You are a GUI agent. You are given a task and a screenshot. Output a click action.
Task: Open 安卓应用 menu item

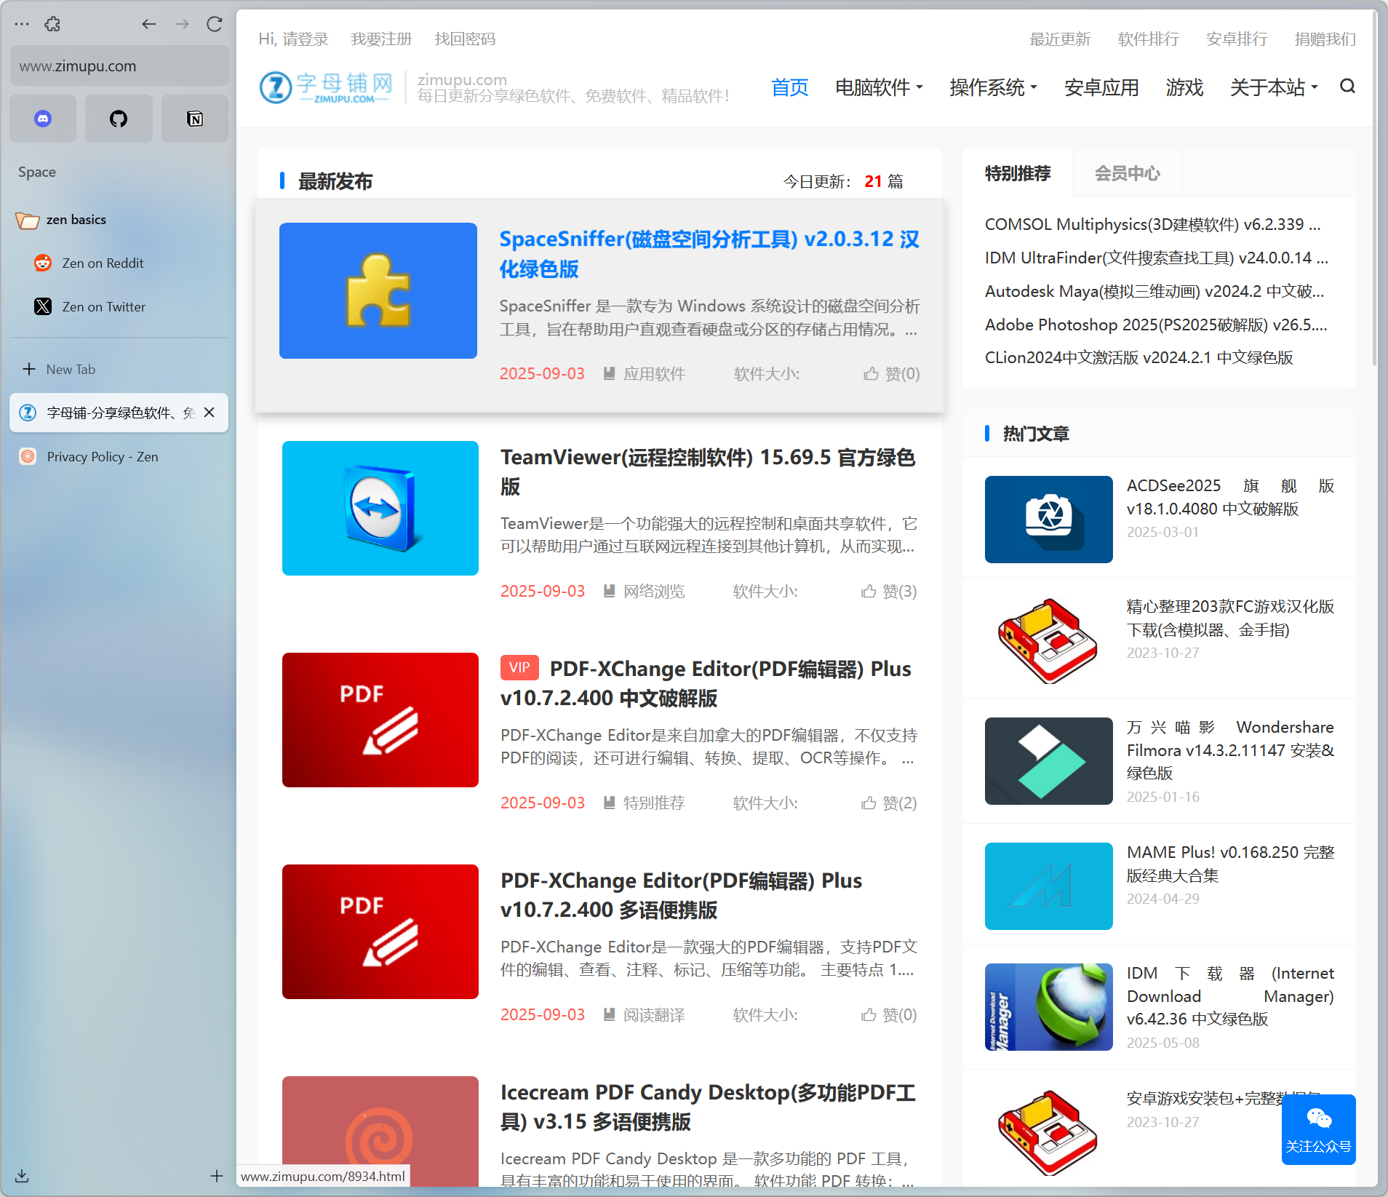(x=1101, y=87)
